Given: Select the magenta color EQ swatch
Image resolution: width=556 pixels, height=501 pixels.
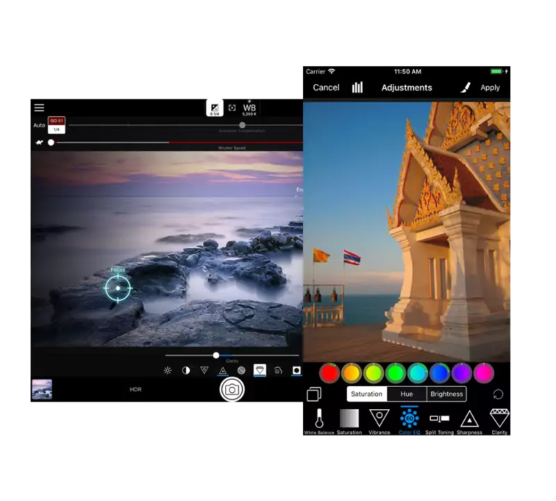Looking at the screenshot, I should tap(484, 373).
